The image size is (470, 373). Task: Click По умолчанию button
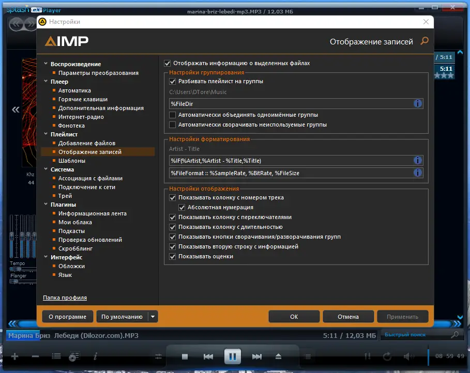122,317
